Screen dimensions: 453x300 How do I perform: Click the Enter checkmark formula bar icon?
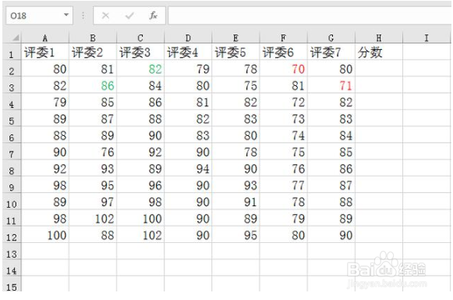[129, 16]
